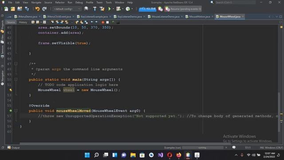
Task: Open File Explorer from the taskbar
Action: pos(133,155)
